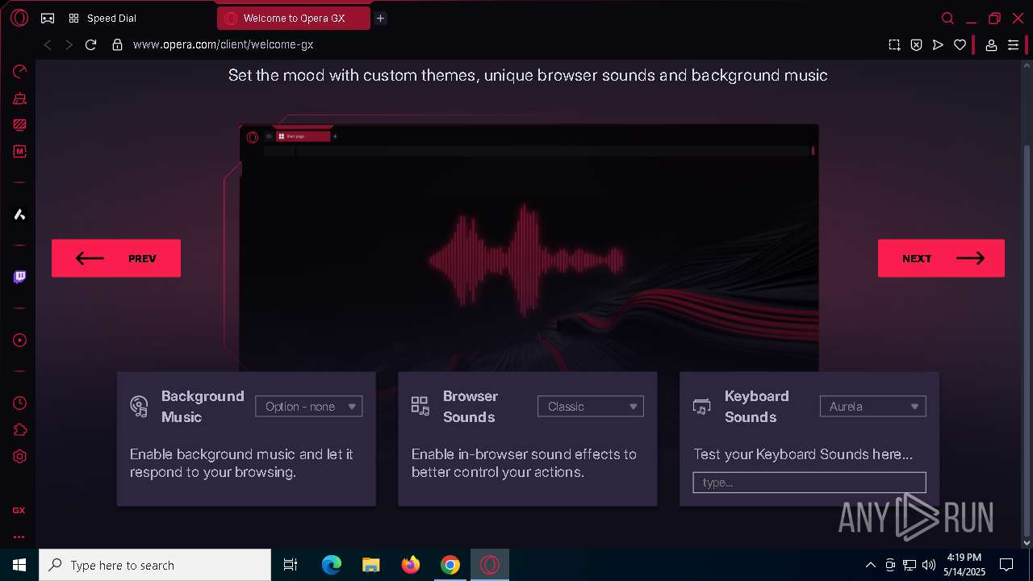Open Task View on taskbar

point(291,565)
